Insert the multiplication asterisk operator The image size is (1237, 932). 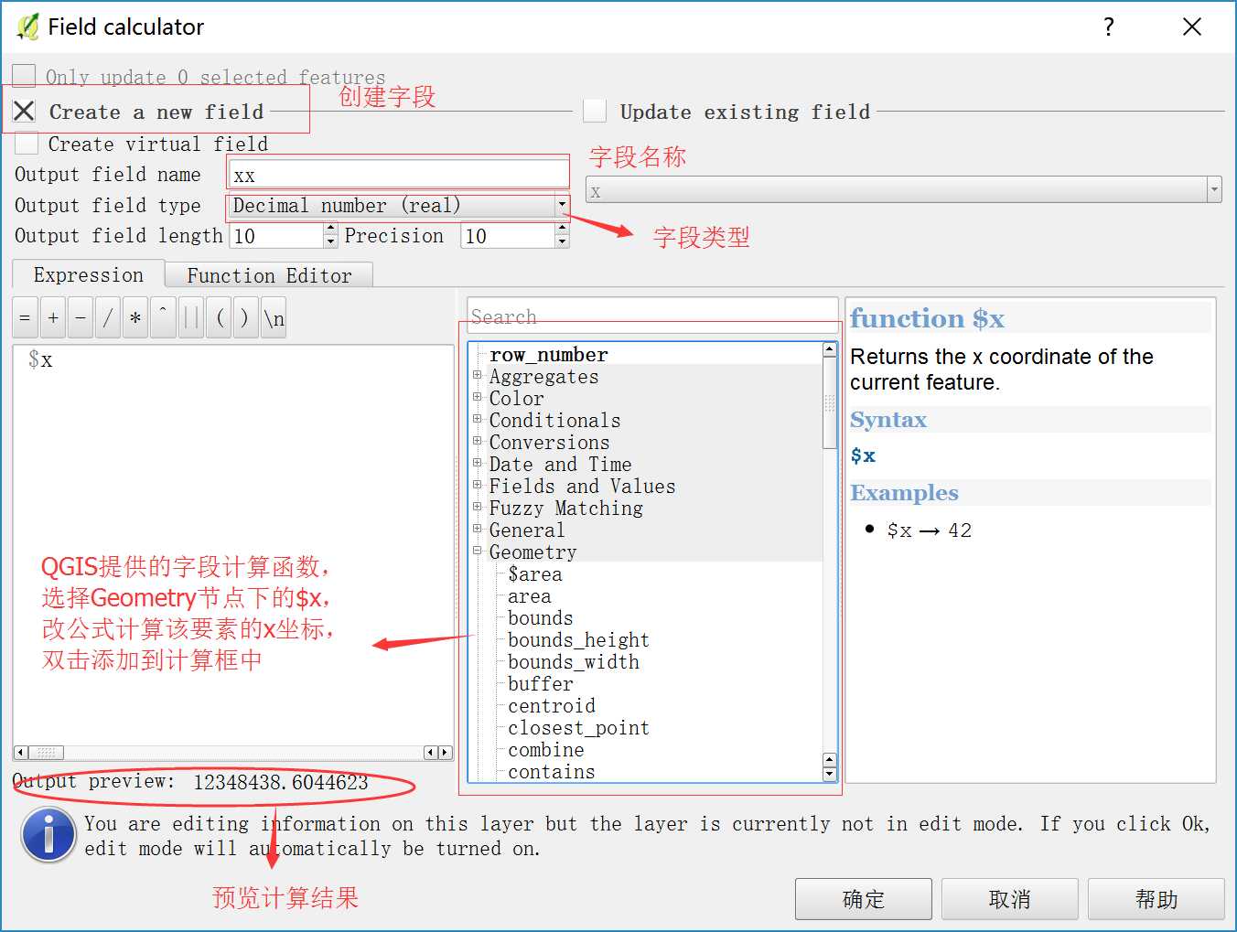tap(135, 318)
